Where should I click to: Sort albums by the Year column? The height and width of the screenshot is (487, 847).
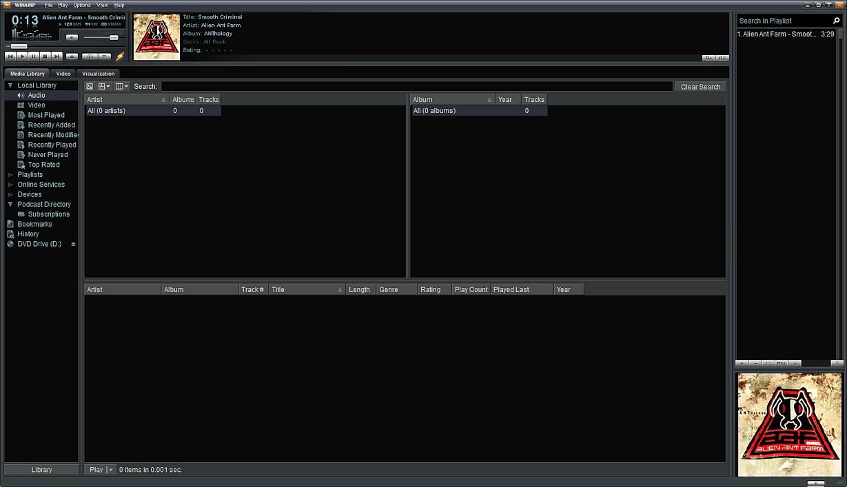coord(509,100)
